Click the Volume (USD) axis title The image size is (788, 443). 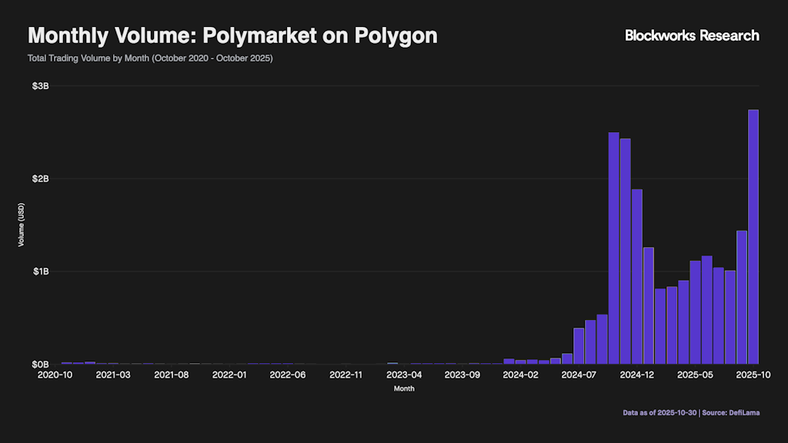click(21, 225)
